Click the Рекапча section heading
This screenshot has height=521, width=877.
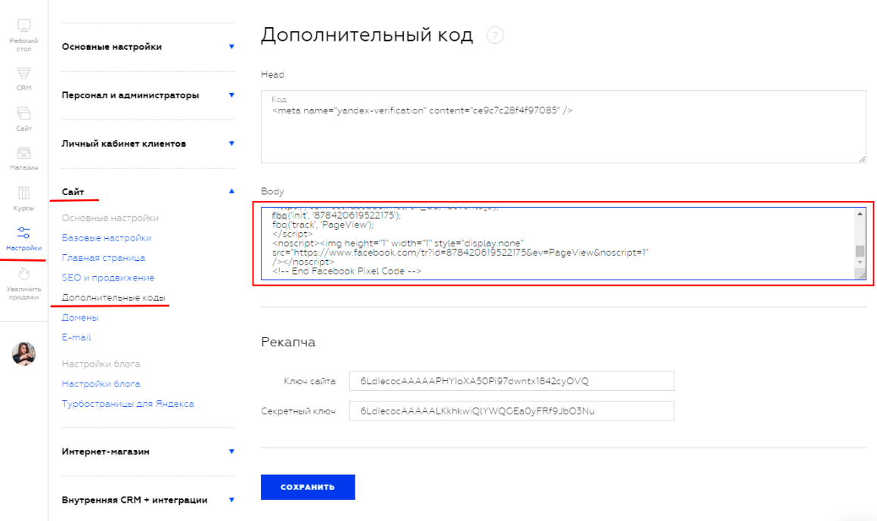coord(288,342)
